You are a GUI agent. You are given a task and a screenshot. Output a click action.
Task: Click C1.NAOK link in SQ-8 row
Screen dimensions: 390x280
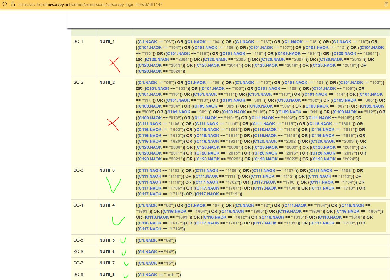click(x=148, y=275)
